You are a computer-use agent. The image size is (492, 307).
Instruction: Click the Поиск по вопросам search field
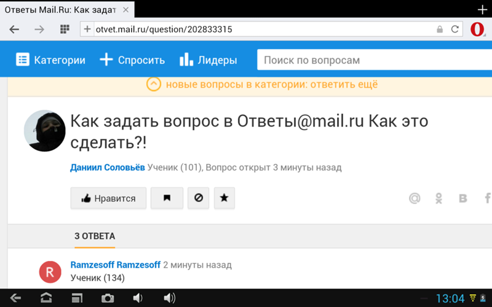pos(375,60)
